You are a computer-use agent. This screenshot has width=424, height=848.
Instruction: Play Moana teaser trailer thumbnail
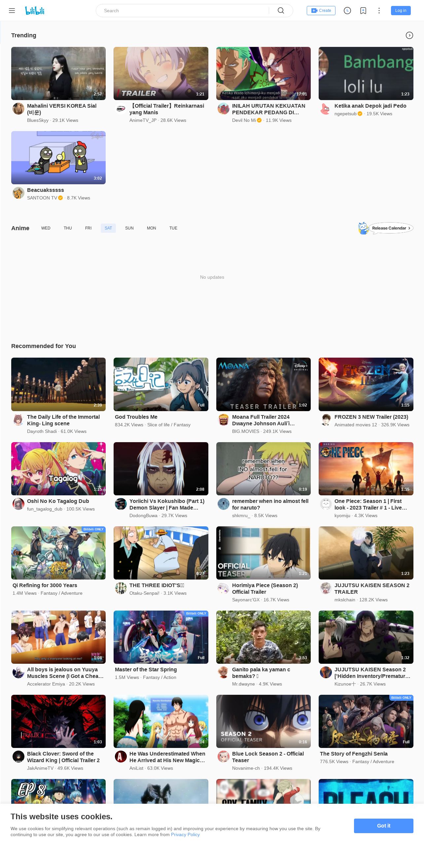(x=264, y=384)
